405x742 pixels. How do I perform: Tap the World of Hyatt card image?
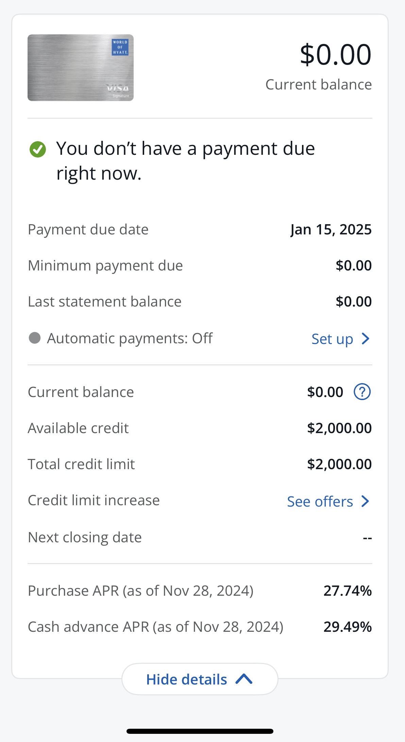coord(81,68)
